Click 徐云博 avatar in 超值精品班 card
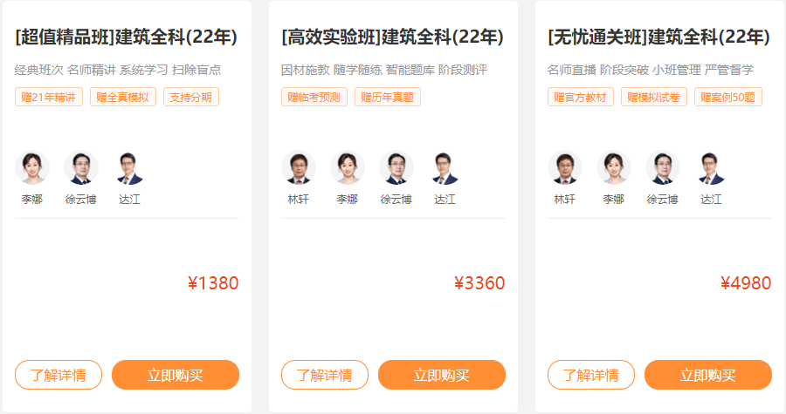Screen dimensions: 786x414 coord(81,167)
